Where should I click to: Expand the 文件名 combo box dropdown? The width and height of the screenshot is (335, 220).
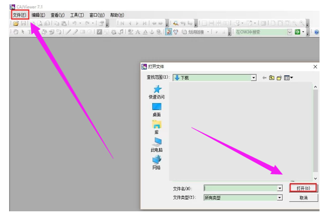[279, 188]
